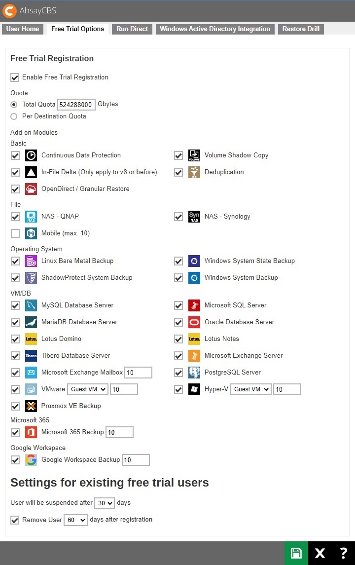Click the MySQL Database Server icon

tap(31, 305)
